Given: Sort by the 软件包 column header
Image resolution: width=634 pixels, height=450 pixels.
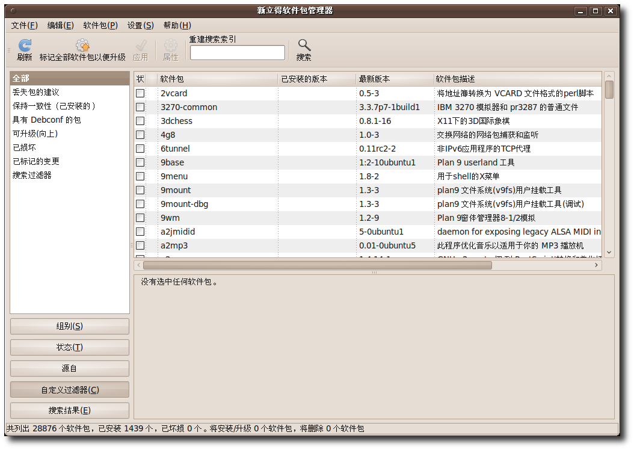Looking at the screenshot, I should 218,79.
